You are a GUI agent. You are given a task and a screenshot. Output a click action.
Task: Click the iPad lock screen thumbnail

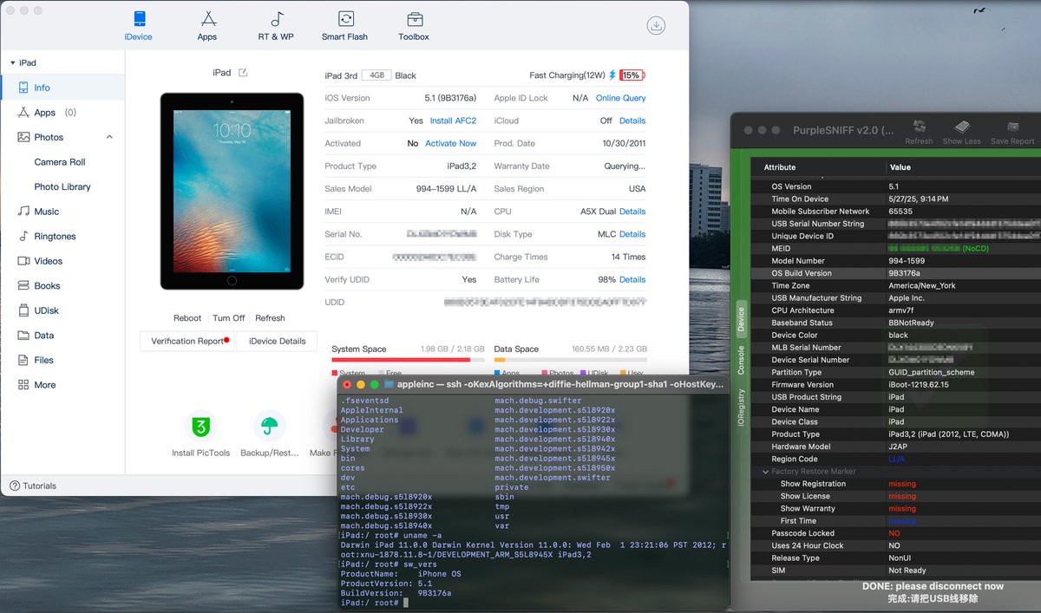[232, 191]
